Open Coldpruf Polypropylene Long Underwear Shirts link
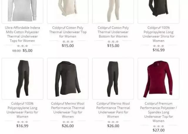Viewport: 188px width, 134px height. [158, 34]
